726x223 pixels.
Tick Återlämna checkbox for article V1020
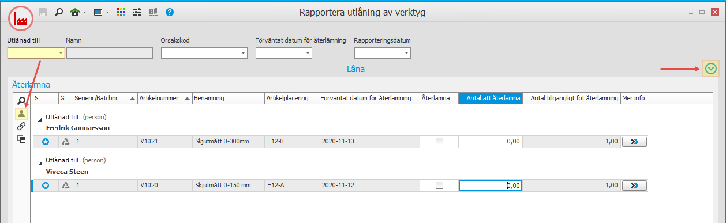439,186
